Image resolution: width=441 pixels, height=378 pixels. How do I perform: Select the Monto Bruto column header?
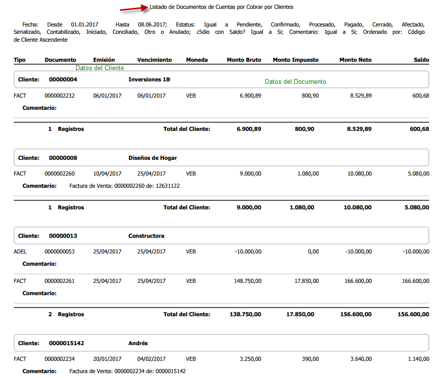point(244,60)
